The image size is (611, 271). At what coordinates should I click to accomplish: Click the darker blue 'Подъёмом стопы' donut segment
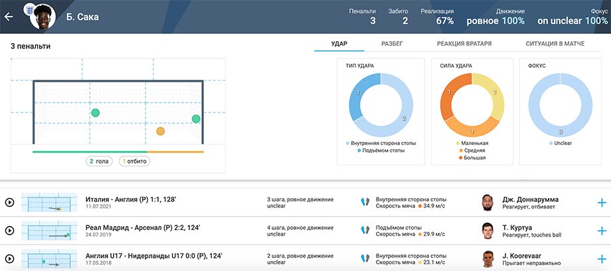point(359,92)
